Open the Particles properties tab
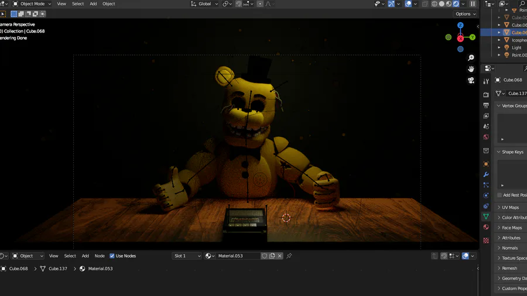The width and height of the screenshot is (527, 296). click(486, 185)
